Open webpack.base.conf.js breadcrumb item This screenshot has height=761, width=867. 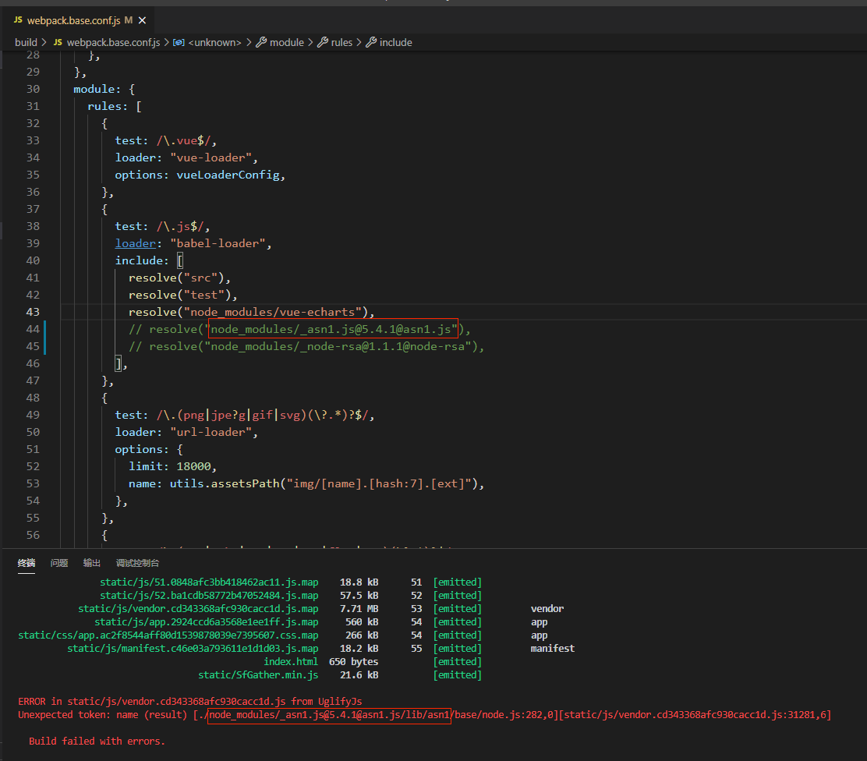pyautogui.click(x=113, y=43)
